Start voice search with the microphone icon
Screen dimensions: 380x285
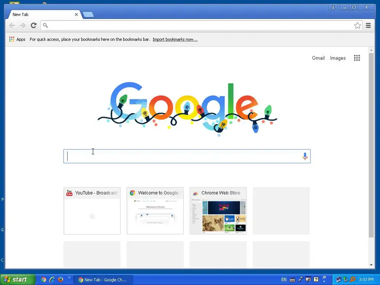point(305,156)
